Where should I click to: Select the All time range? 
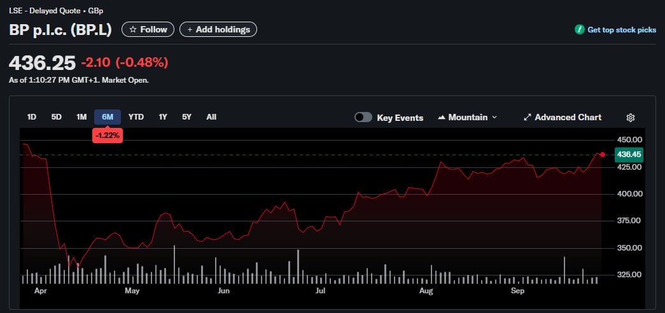point(211,117)
